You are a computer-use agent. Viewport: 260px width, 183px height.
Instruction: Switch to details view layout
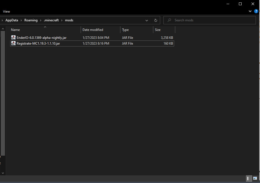[249, 178]
